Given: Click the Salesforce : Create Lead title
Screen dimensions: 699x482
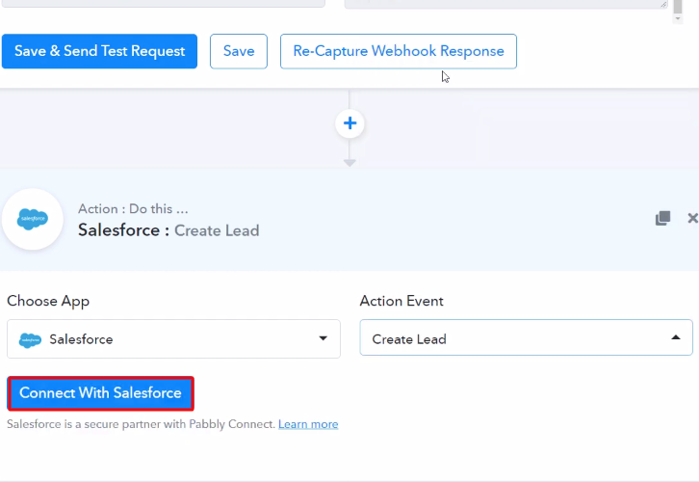Looking at the screenshot, I should tap(168, 230).
